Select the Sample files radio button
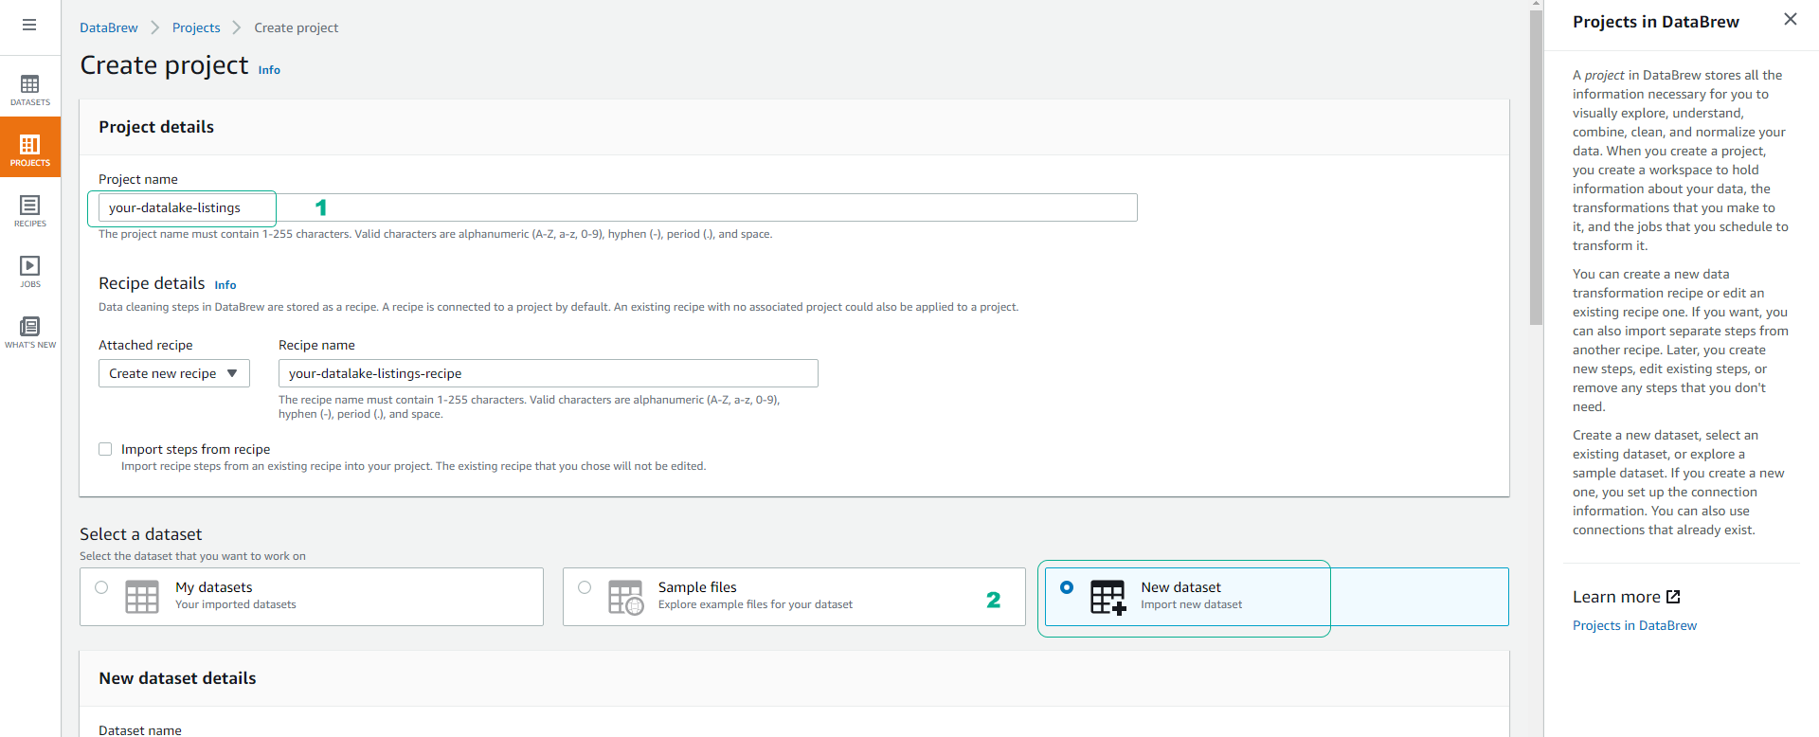Viewport: 1819px width, 737px height. [x=585, y=587]
